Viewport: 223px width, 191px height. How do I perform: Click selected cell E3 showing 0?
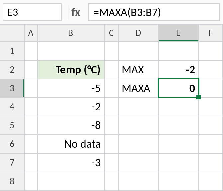coord(179,88)
